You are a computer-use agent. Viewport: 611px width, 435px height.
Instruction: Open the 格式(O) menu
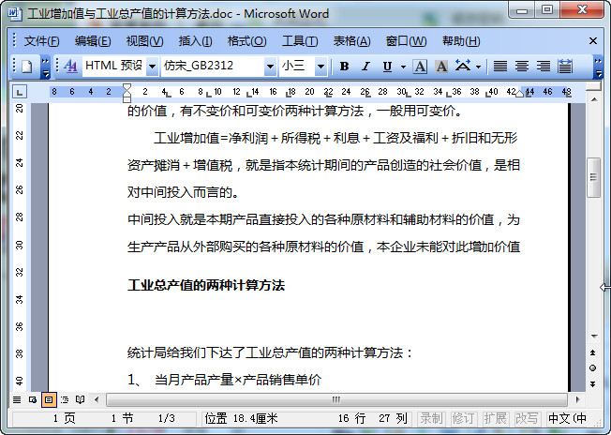pos(247,41)
